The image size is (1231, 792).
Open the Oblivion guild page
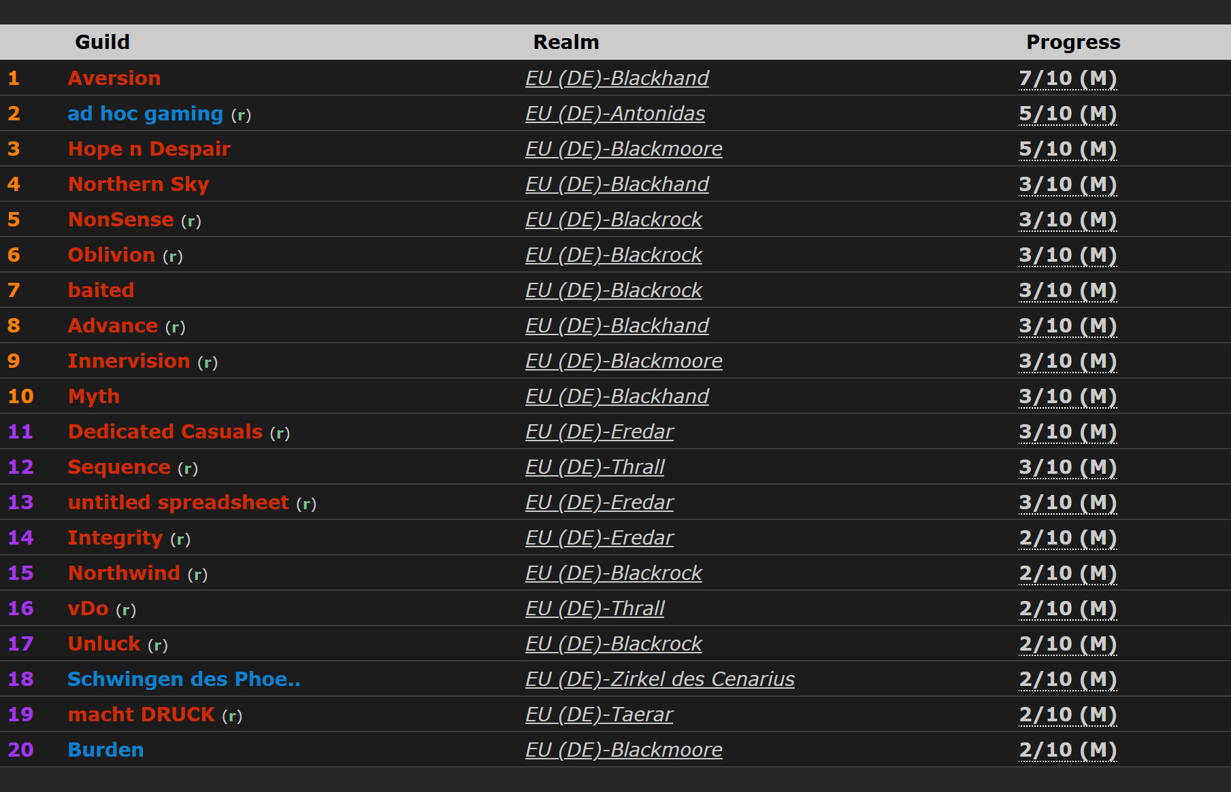pos(112,255)
